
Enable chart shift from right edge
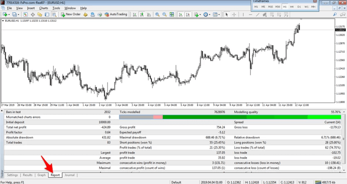coord(188,14)
